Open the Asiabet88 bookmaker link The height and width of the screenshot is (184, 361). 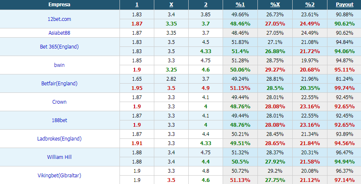coord(60,33)
